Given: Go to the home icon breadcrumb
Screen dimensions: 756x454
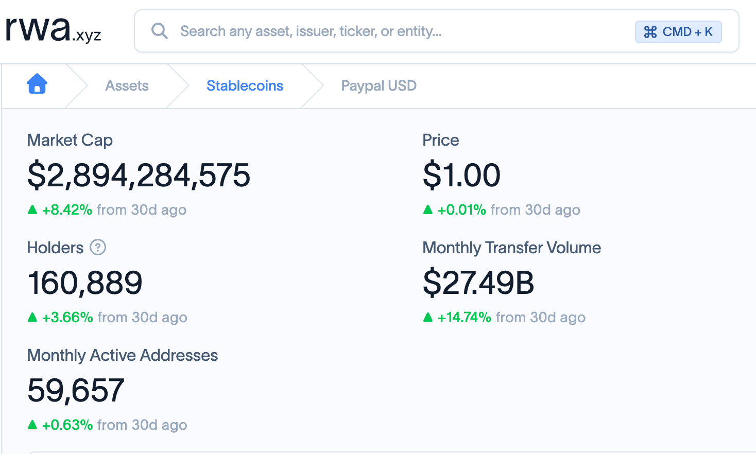Looking at the screenshot, I should [x=37, y=84].
